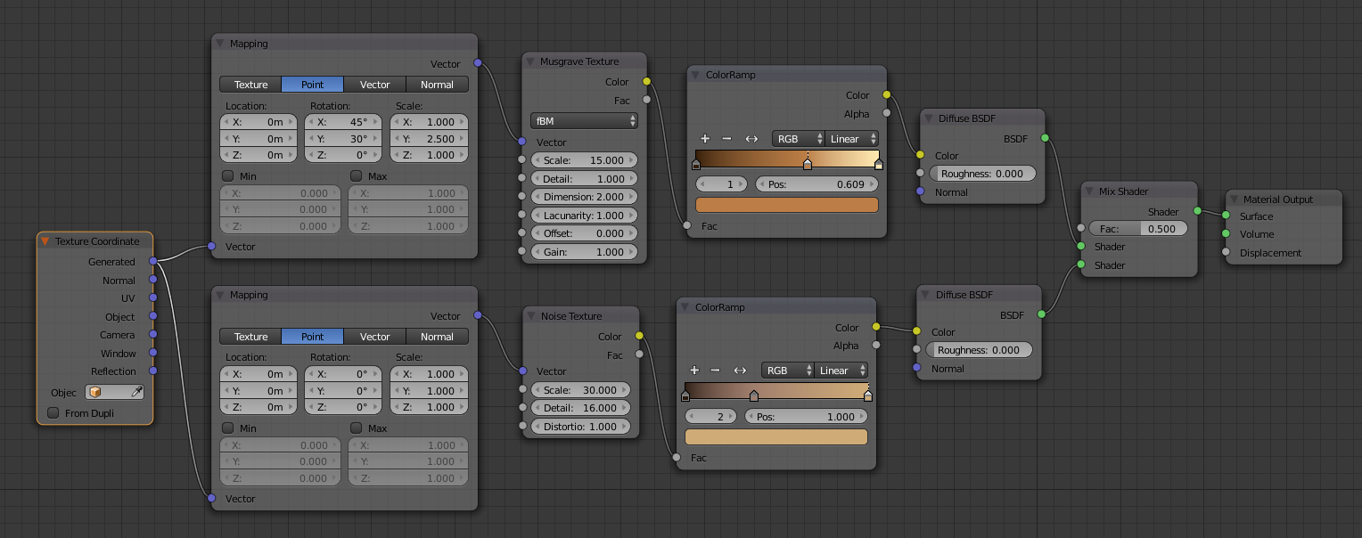This screenshot has width=1362, height=538.
Task: Switch Musgrave's Mapping node to Vector type
Action: 374,85
